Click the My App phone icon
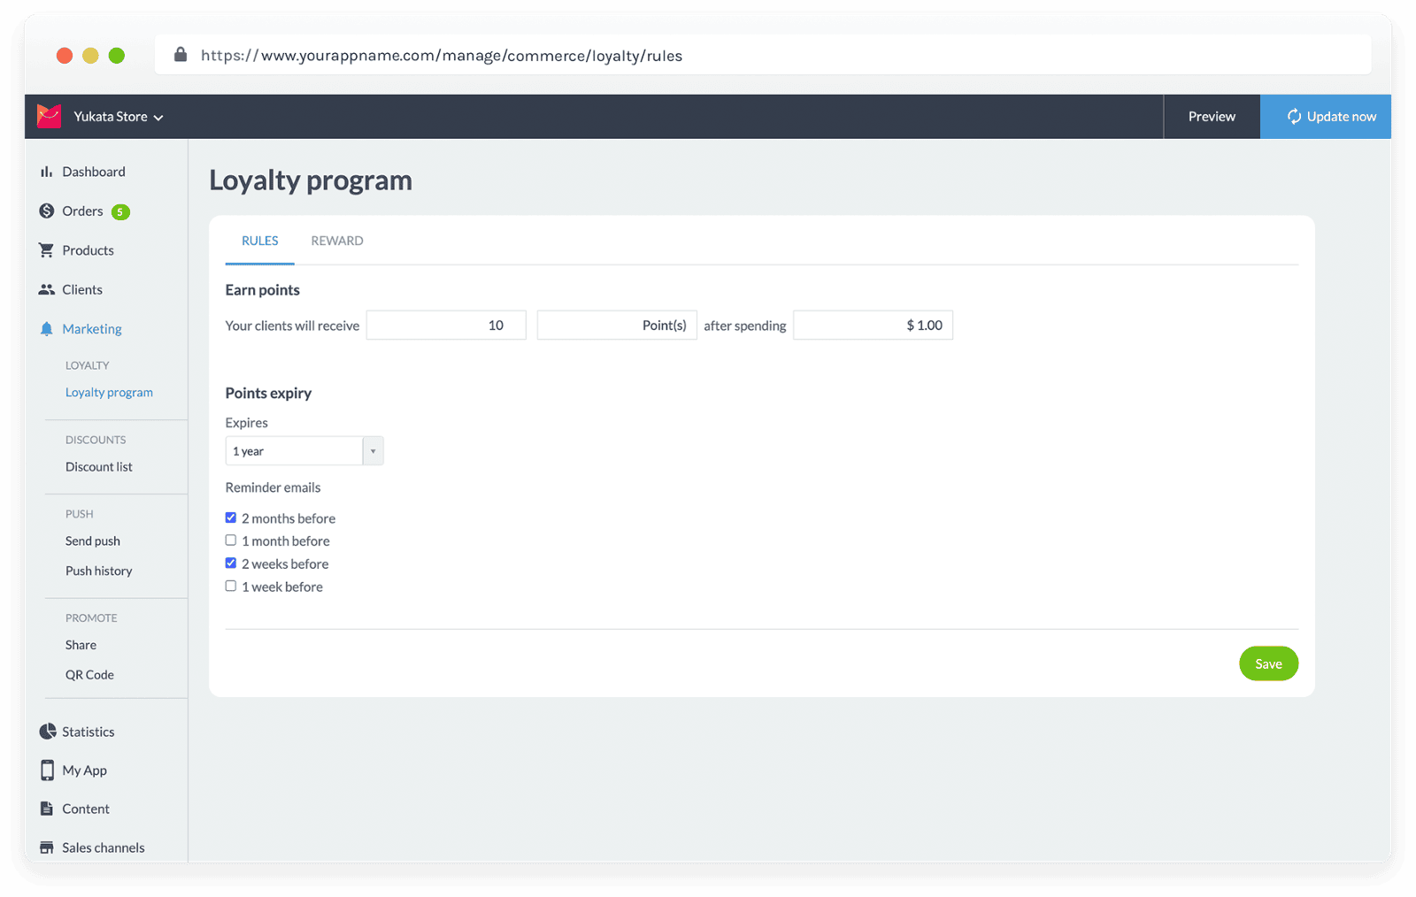This screenshot has height=897, width=1416. tap(47, 770)
